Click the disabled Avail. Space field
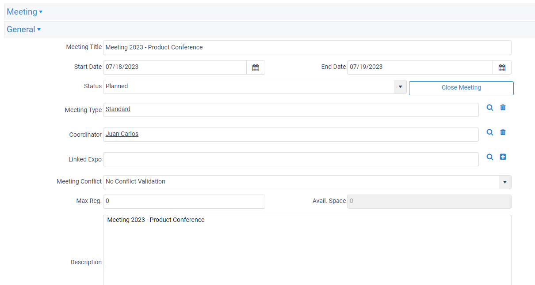The width and height of the screenshot is (535, 285). [429, 201]
